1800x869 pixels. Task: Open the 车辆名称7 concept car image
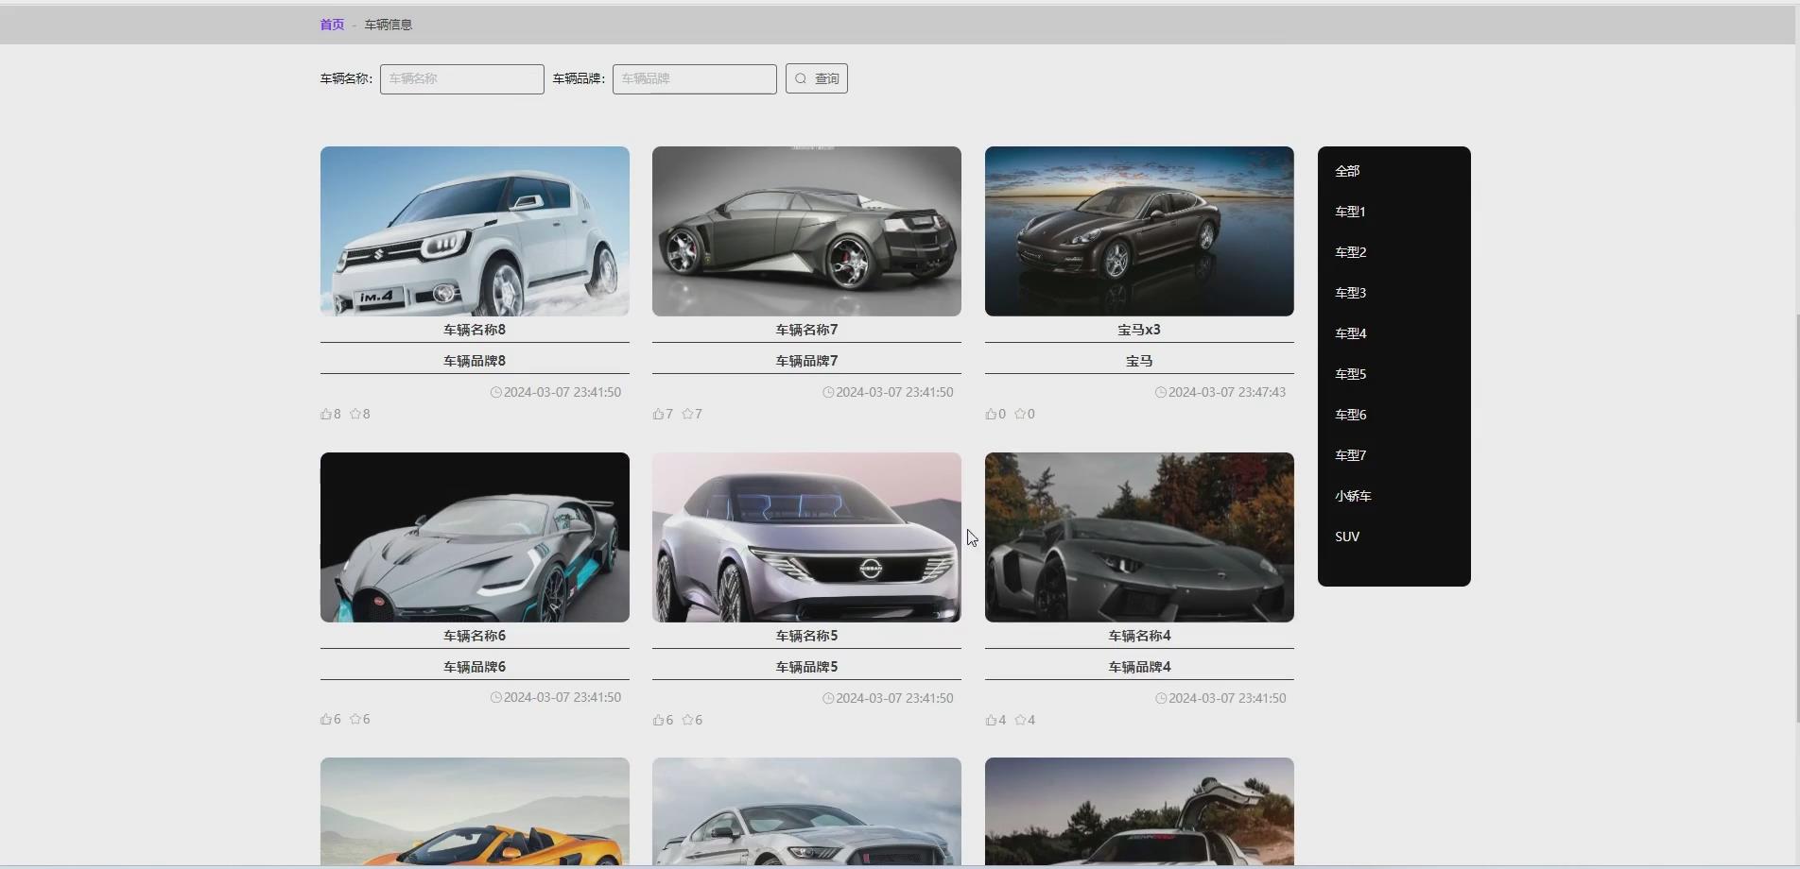(806, 231)
